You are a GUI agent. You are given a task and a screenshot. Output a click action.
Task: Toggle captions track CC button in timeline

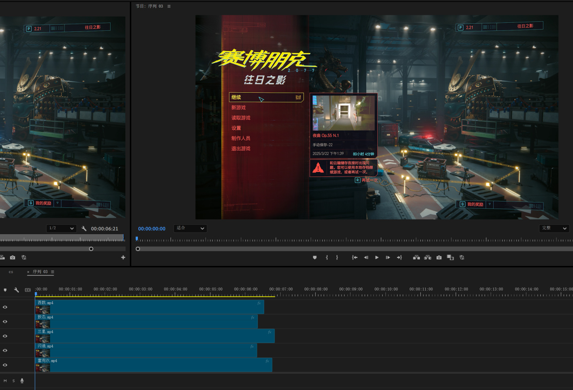[28, 290]
